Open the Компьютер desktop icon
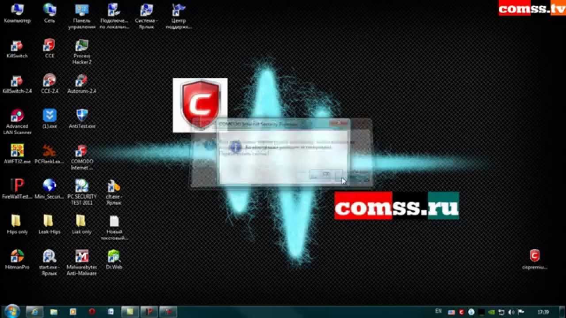Image resolution: width=566 pixels, height=318 pixels. click(17, 13)
